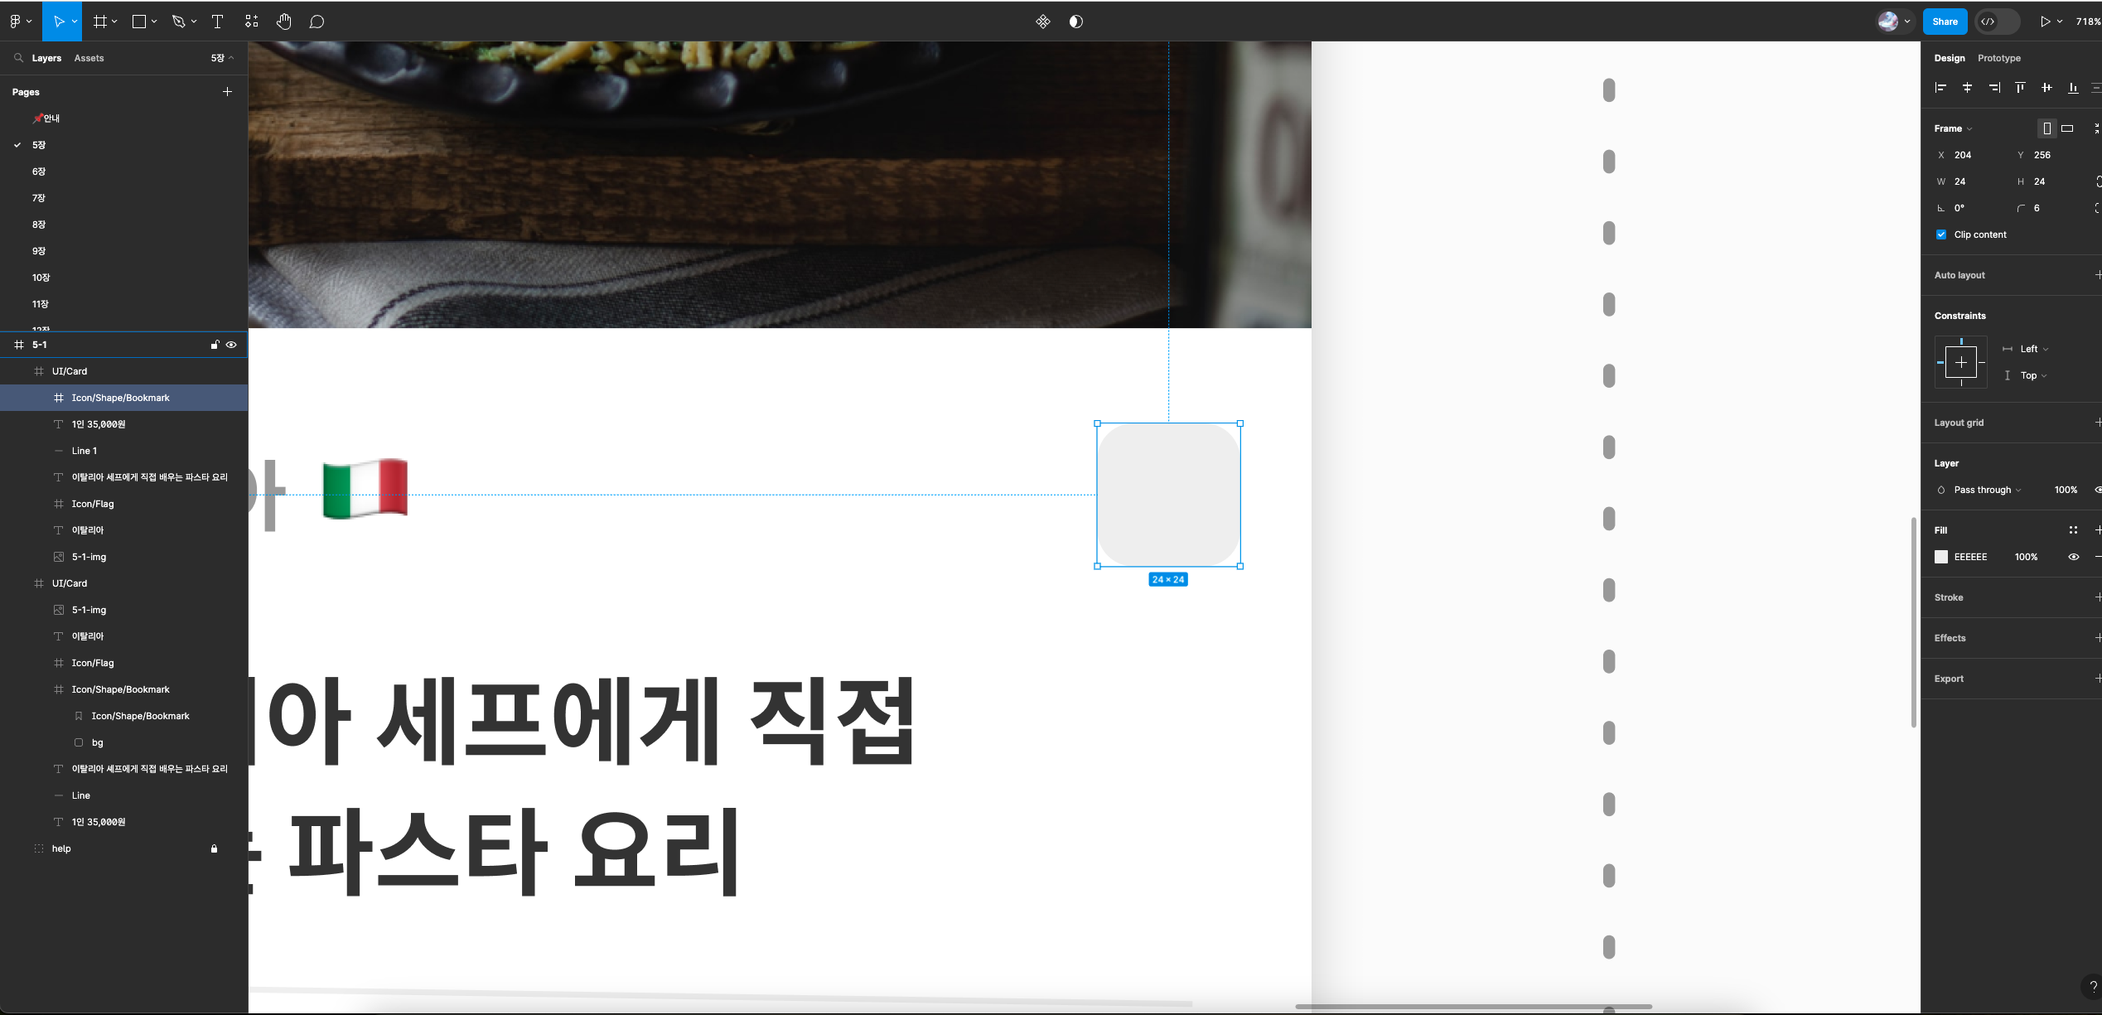Open the Resources tool

click(252, 22)
